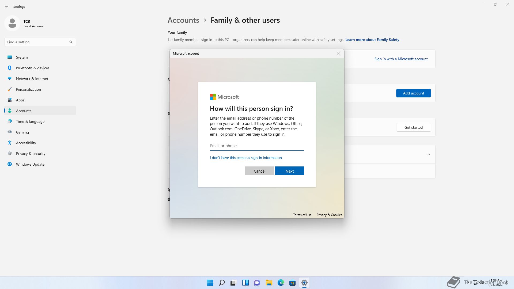
Task: Open the Windows Start menu
Action: pyautogui.click(x=210, y=283)
